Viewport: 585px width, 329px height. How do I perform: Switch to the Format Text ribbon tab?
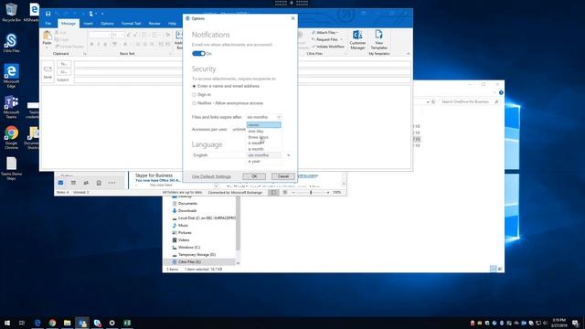131,24
